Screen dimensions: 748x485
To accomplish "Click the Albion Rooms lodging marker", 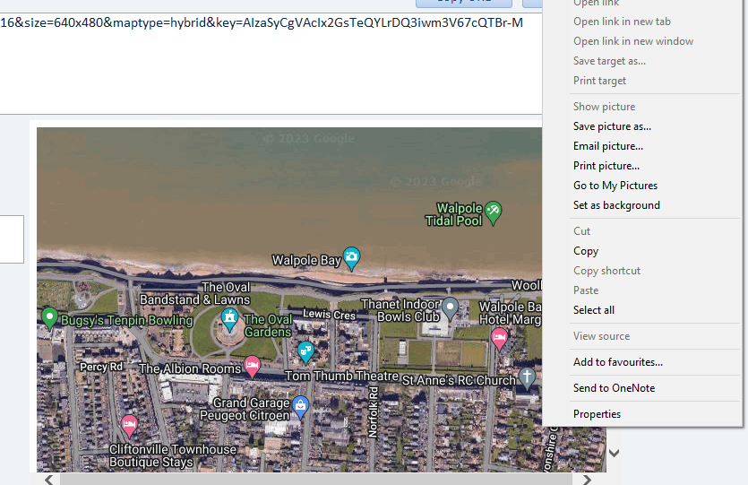I will 252,366.
